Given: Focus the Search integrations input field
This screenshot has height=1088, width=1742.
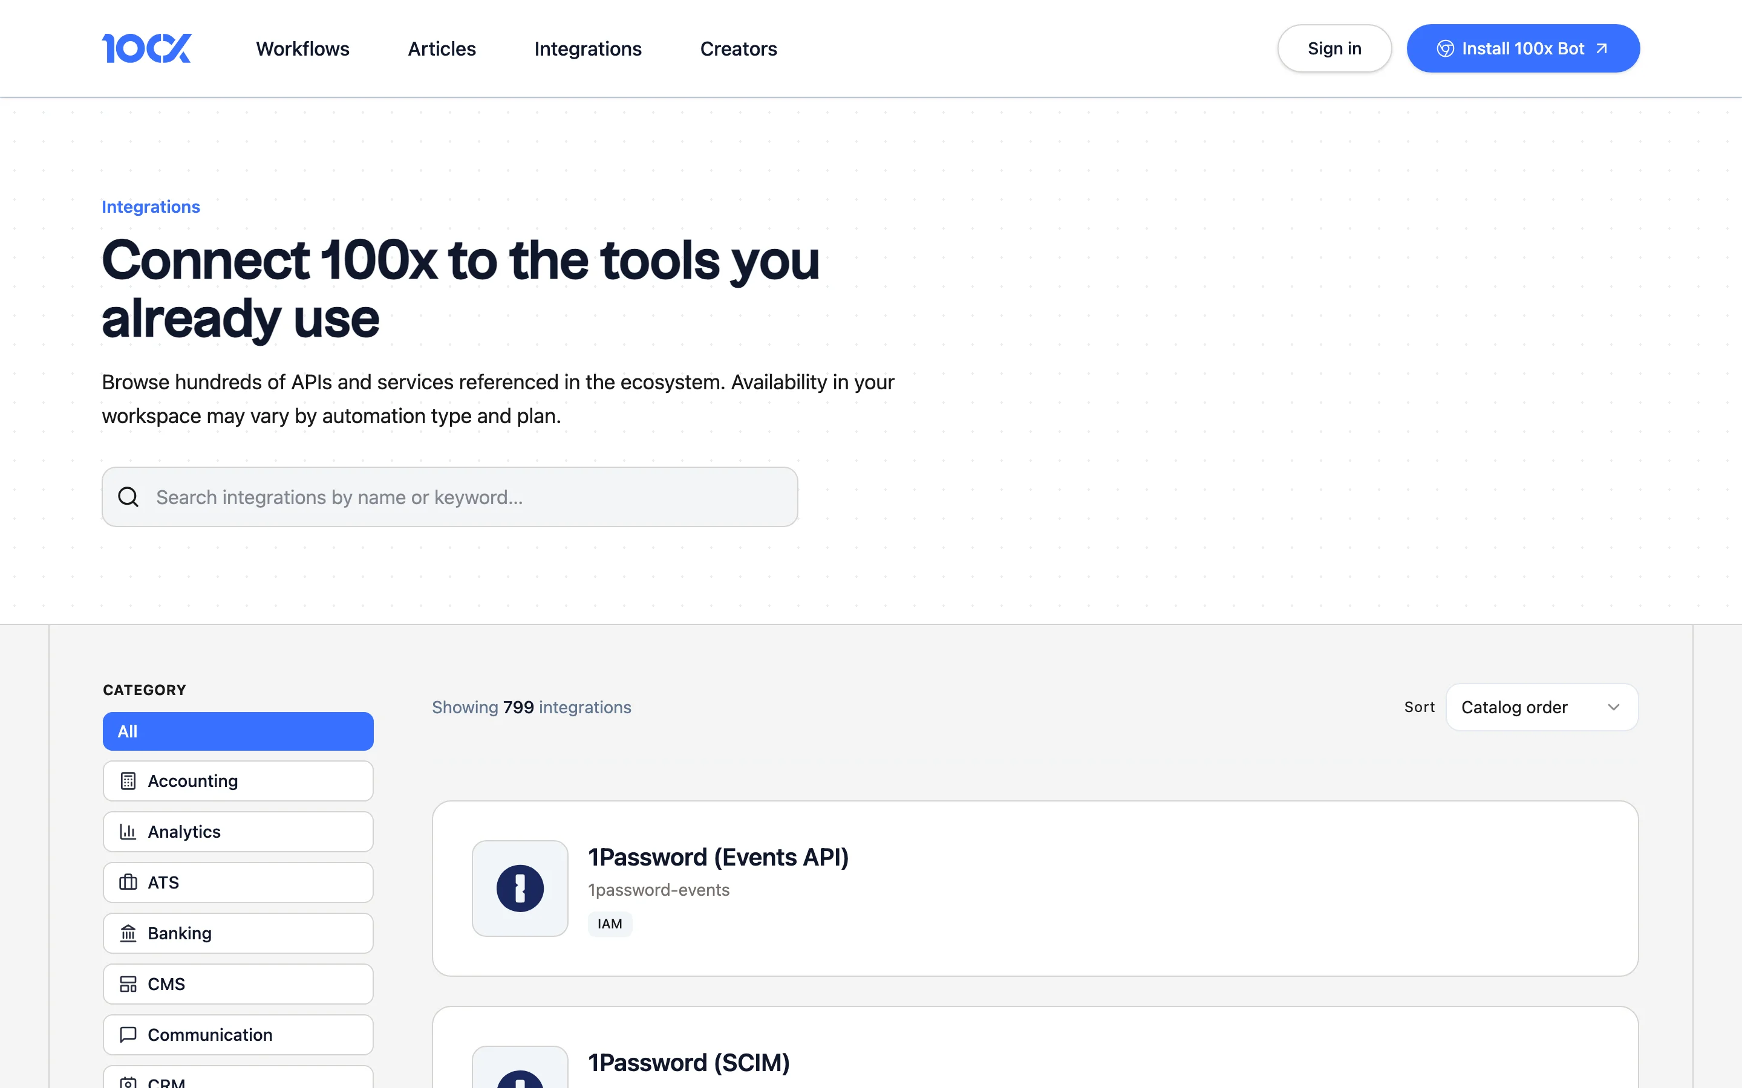Looking at the screenshot, I should click(450, 496).
